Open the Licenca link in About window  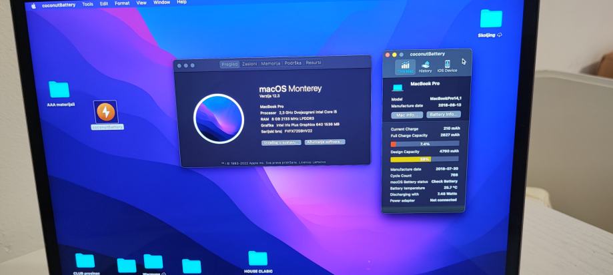click(305, 162)
